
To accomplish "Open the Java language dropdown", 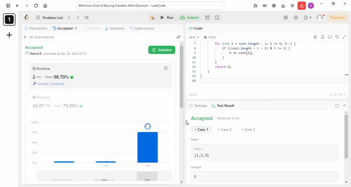I will coord(194,37).
